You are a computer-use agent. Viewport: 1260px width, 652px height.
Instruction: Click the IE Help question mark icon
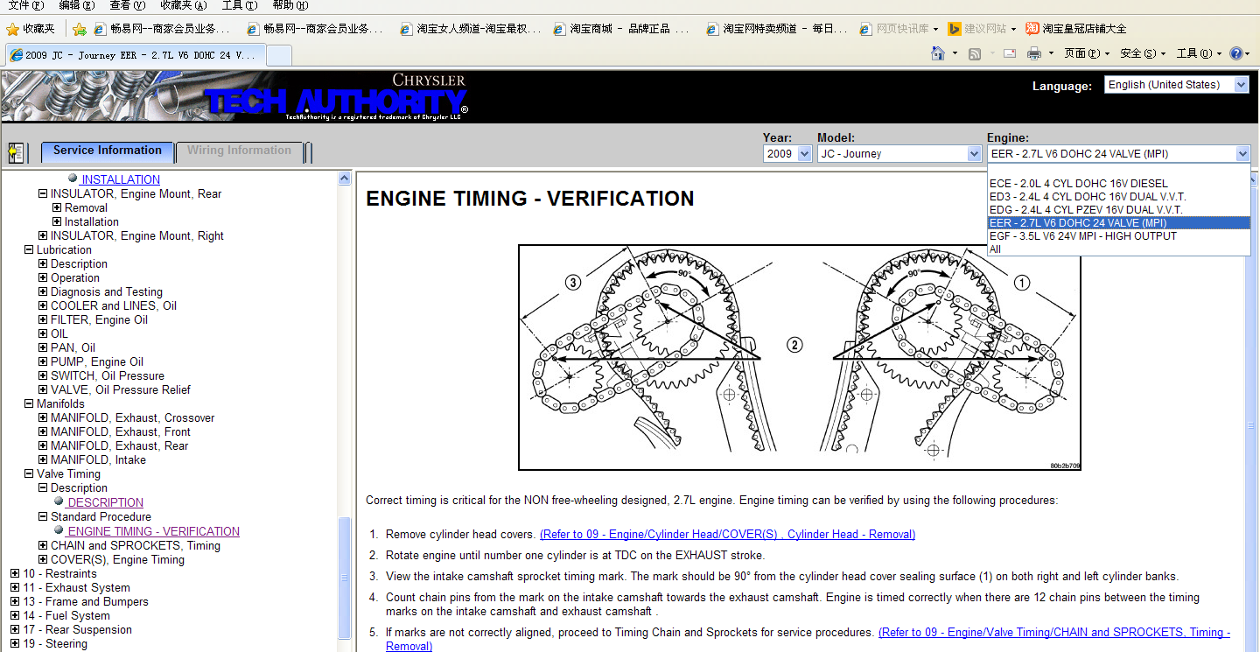1235,54
